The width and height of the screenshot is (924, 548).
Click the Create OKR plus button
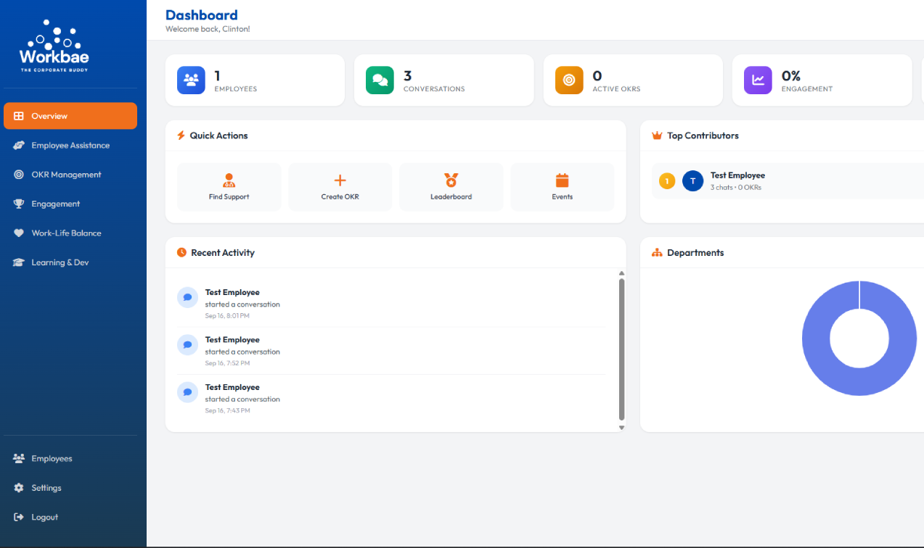pyautogui.click(x=340, y=187)
